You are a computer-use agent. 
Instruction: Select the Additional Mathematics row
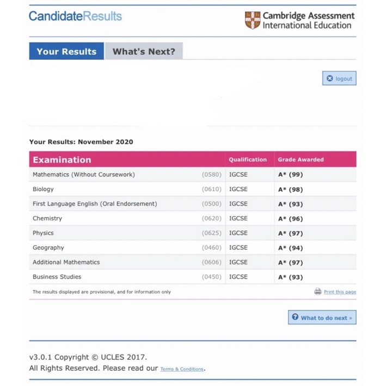(66, 262)
